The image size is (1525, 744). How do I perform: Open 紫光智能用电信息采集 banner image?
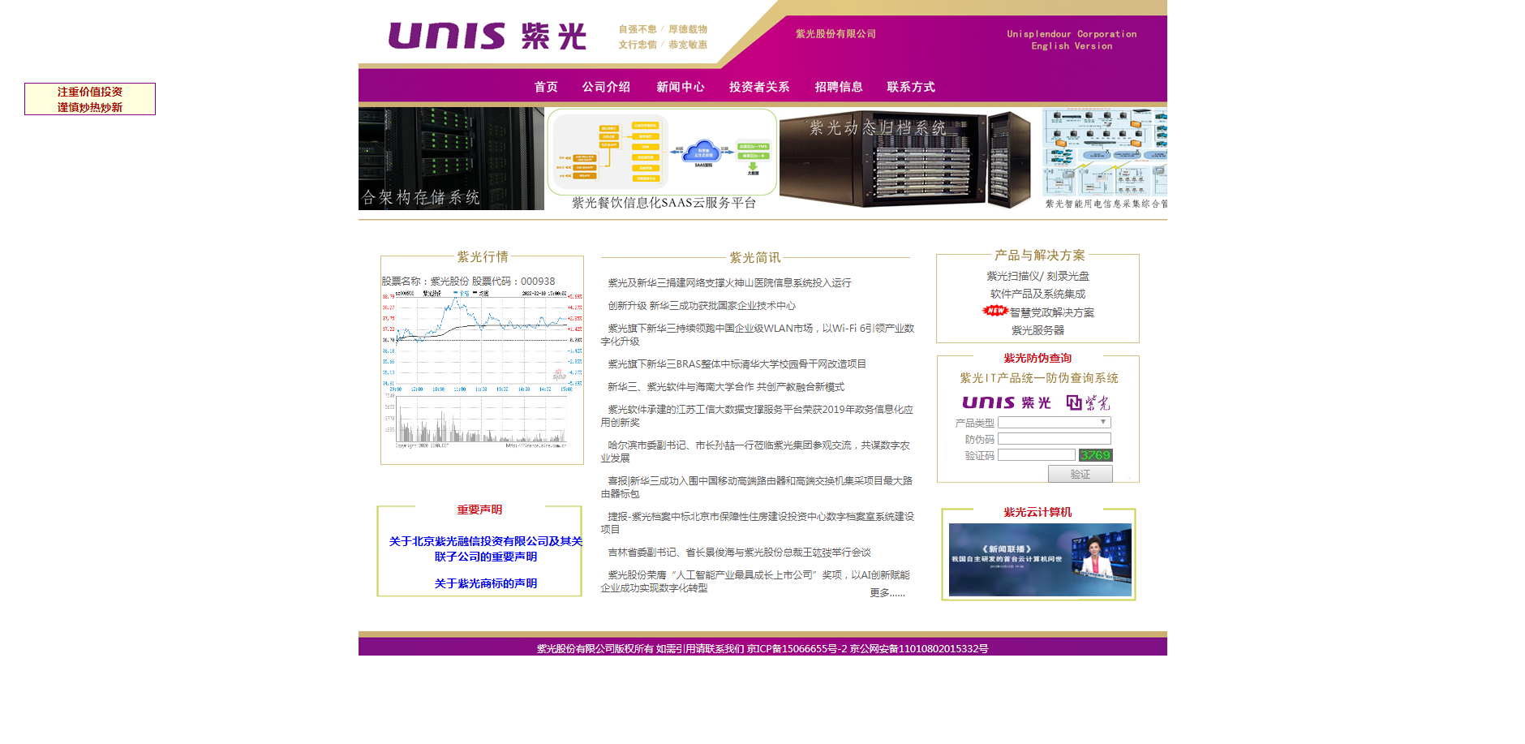pos(1104,159)
